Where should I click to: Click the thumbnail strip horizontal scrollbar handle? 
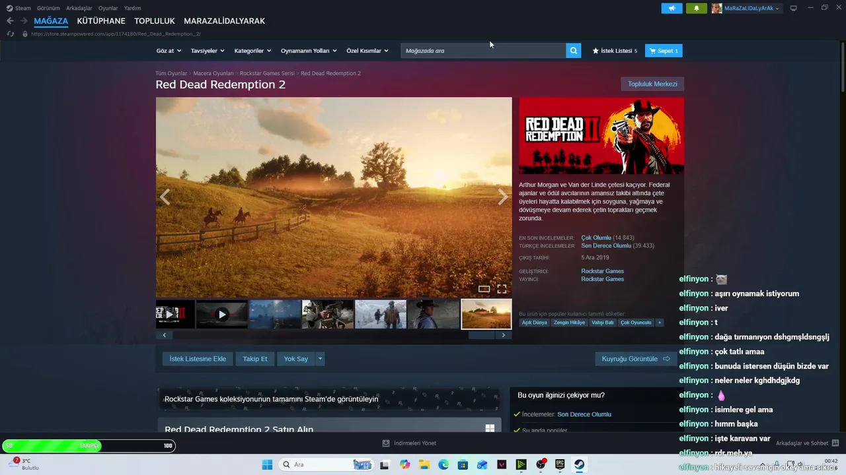481,335
